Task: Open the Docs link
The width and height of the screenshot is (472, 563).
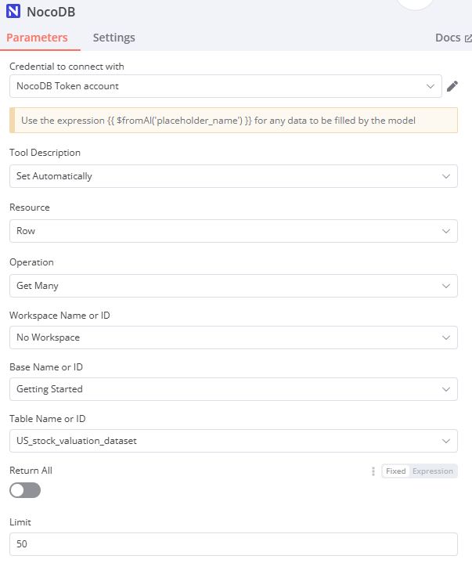Action: point(448,38)
